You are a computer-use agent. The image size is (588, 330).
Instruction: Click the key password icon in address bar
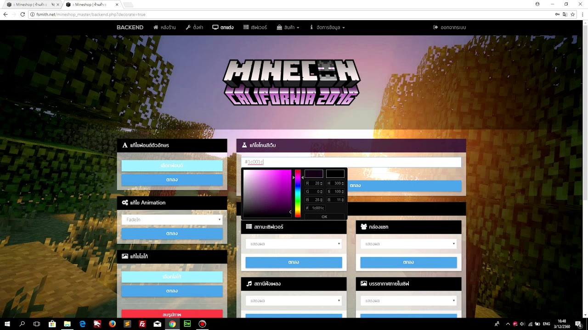pos(557,15)
